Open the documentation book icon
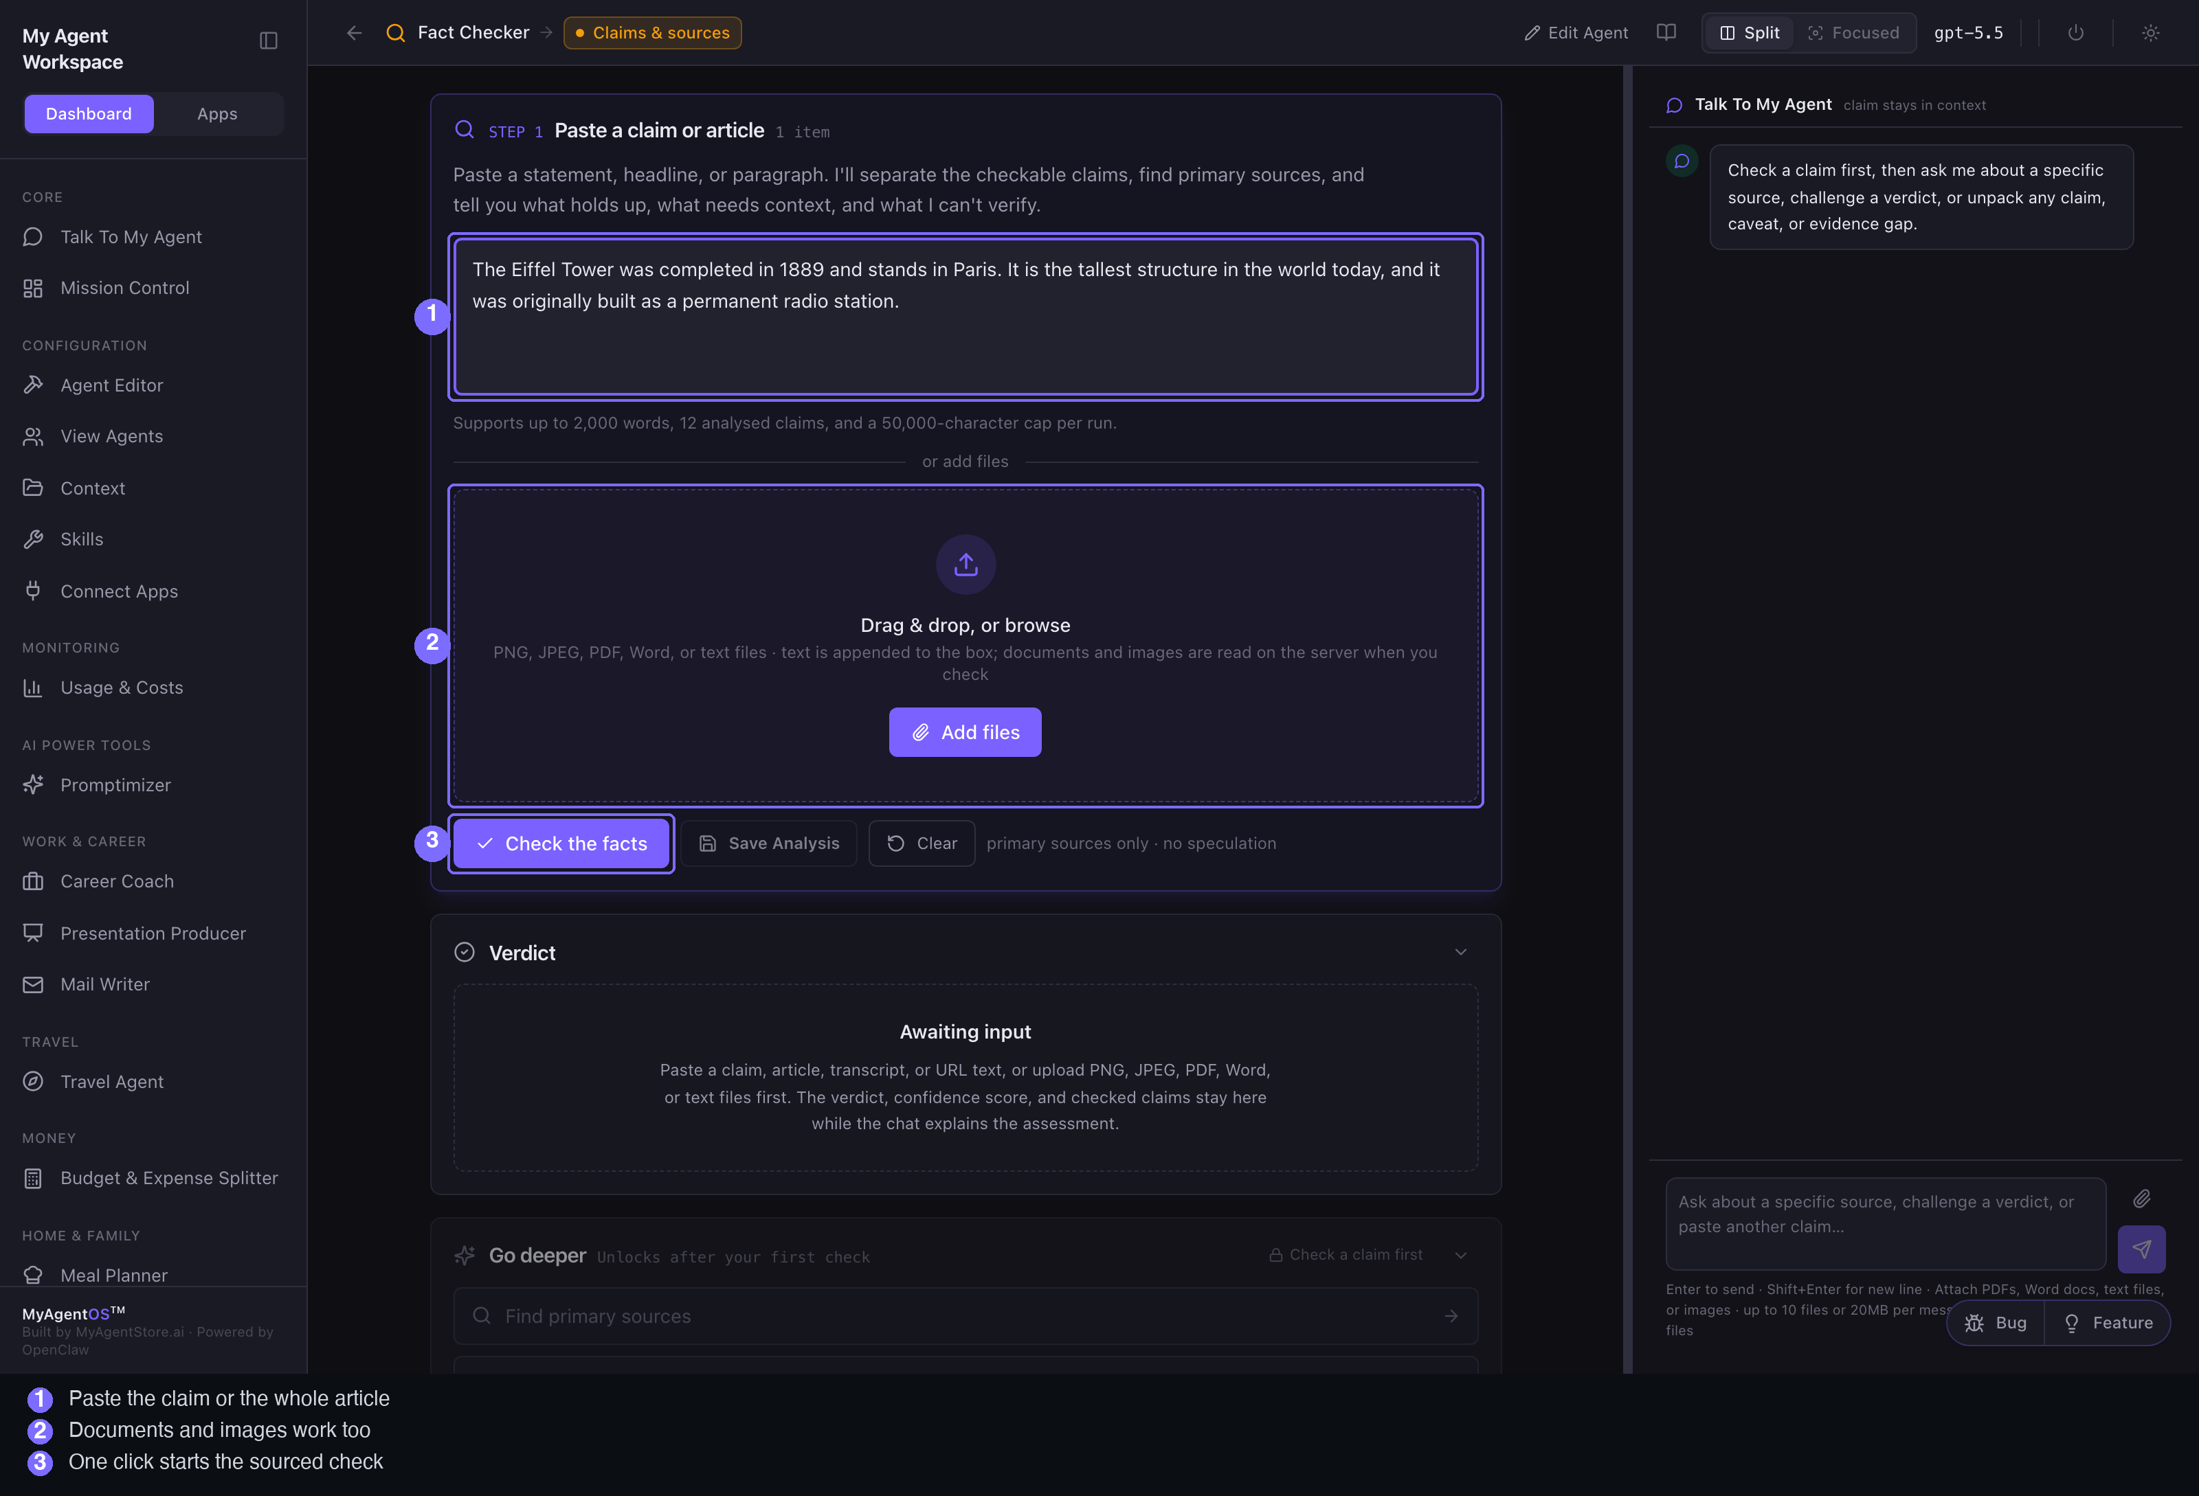The image size is (2199, 1496). pos(1666,32)
